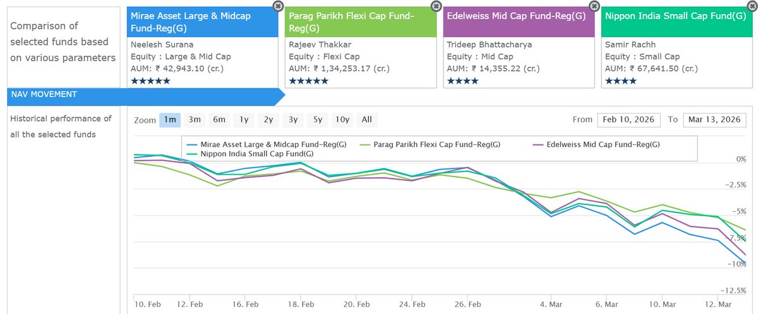Click four-star rating under Nippon India
The width and height of the screenshot is (758, 314).
tap(620, 81)
